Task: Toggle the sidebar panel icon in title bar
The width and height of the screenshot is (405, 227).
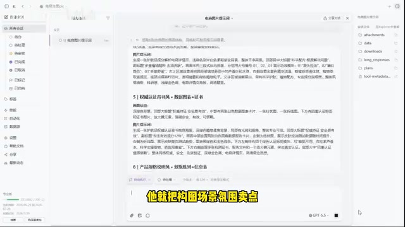Action: [7, 6]
